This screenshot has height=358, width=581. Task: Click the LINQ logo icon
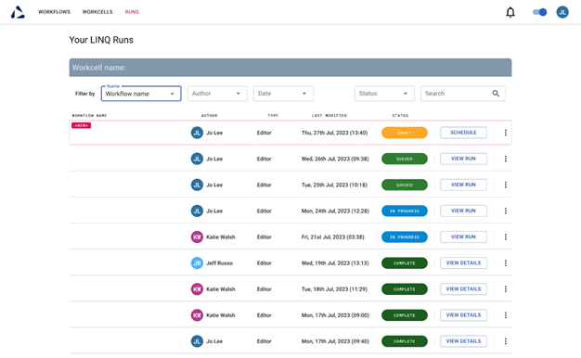(x=18, y=12)
